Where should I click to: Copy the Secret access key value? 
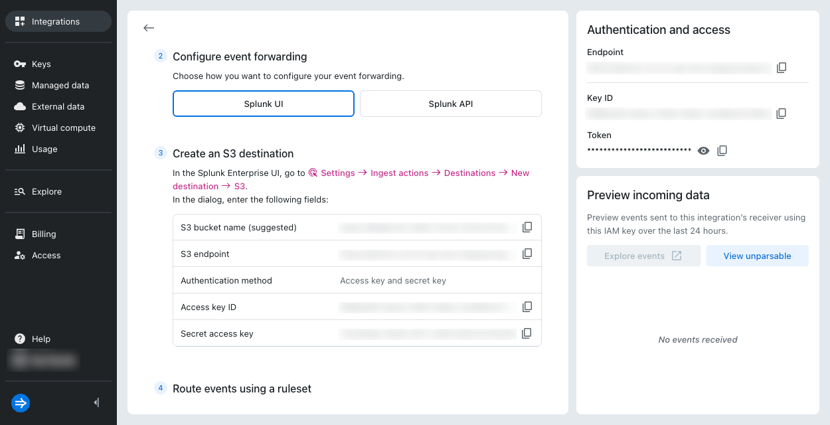[x=527, y=333]
